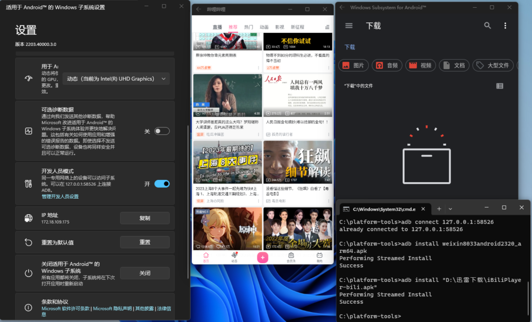Open bilibili channel list menu icon
Viewport: 532px width, 322px height.
point(327,27)
